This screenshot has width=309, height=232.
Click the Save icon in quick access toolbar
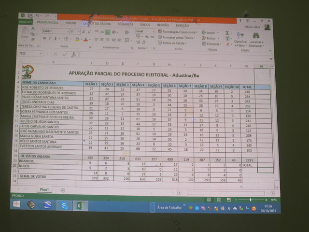(30, 16)
